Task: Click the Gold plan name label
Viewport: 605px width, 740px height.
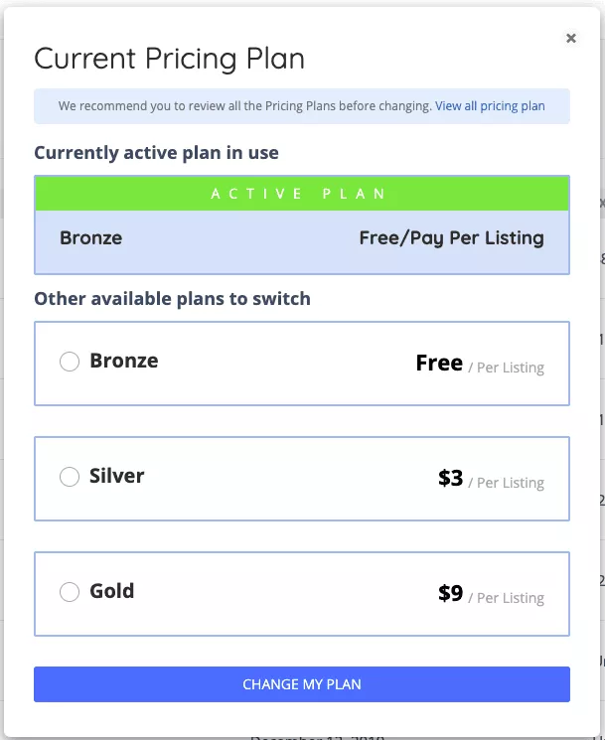Action: (x=112, y=591)
